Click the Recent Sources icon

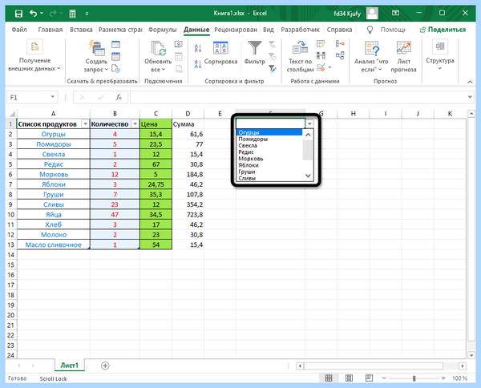(115, 68)
